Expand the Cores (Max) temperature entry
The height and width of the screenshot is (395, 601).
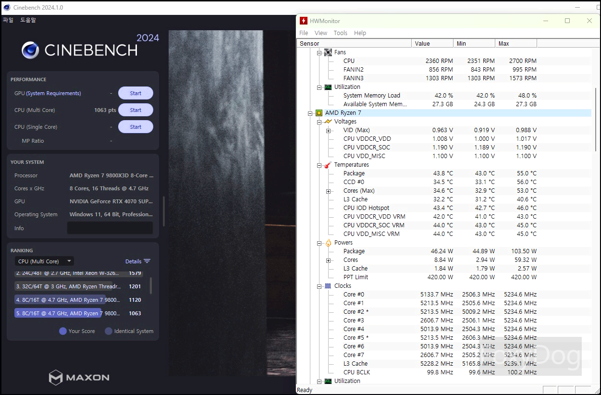(328, 191)
